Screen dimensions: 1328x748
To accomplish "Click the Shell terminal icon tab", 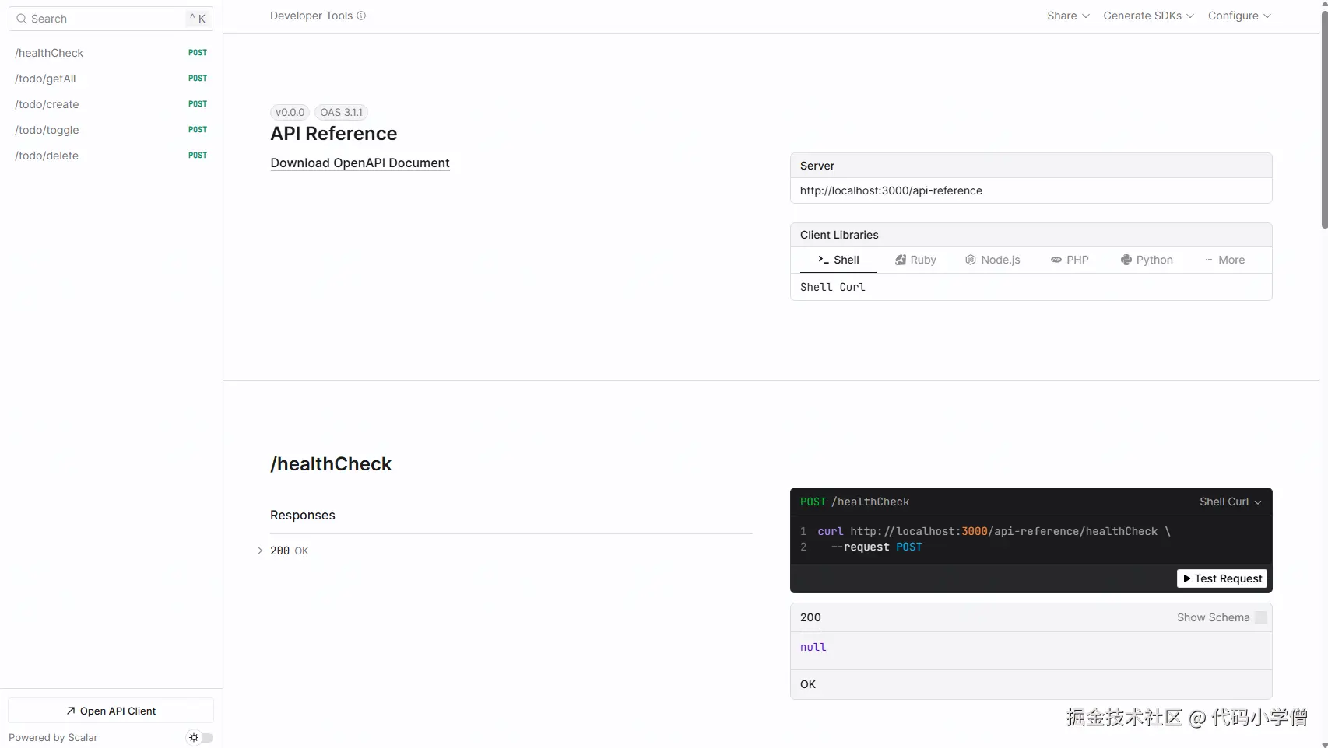I will pos(824,260).
